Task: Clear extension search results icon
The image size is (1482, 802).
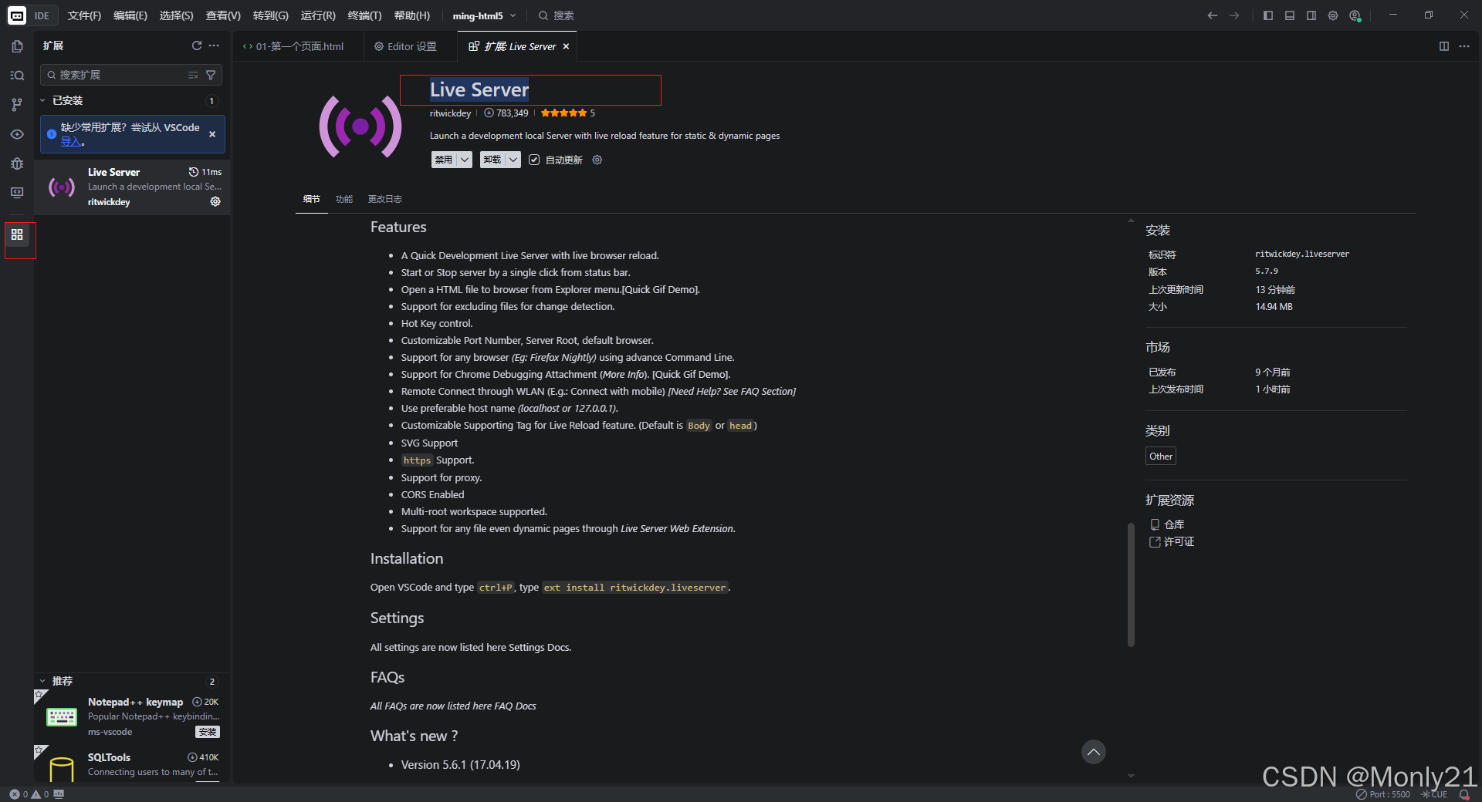Action: 193,75
